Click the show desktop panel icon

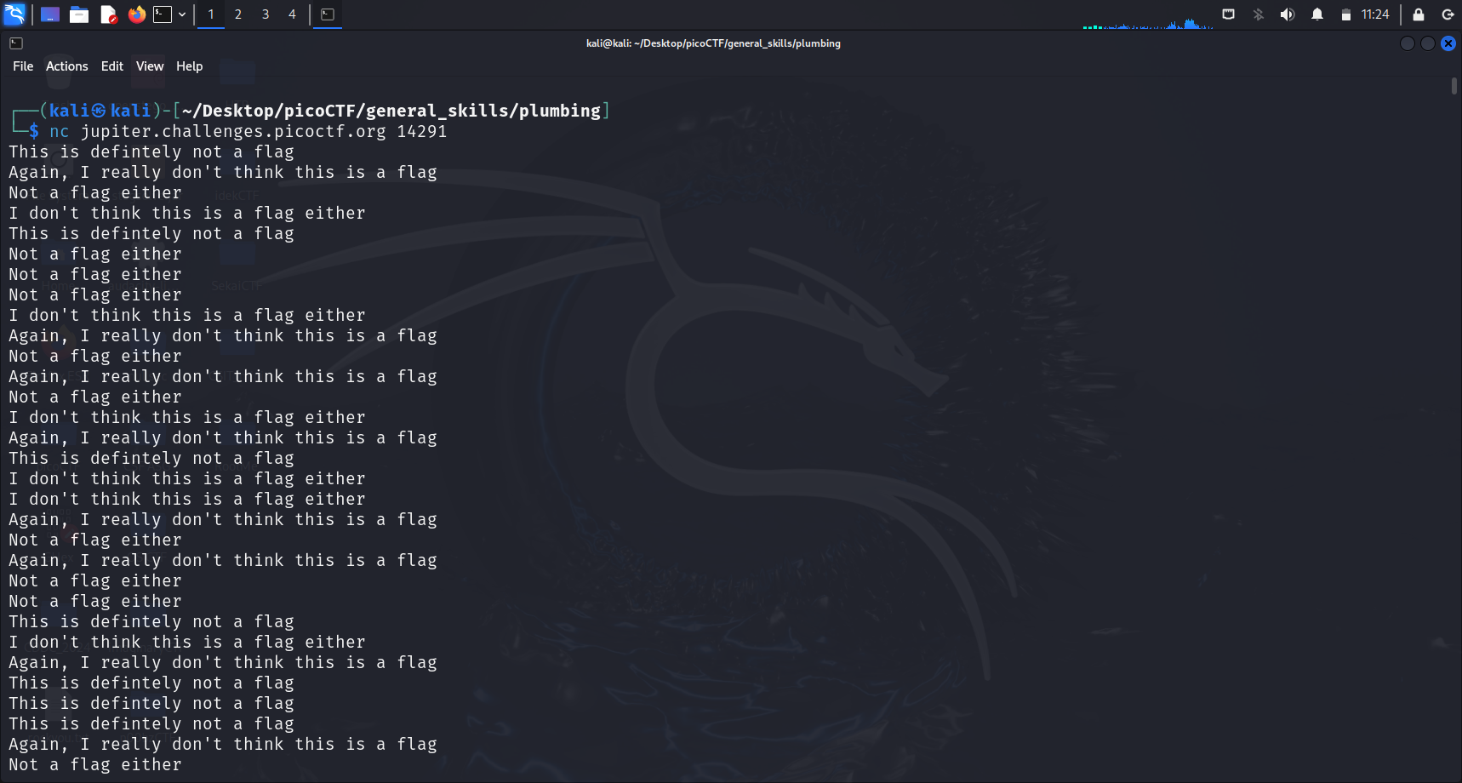pos(50,14)
